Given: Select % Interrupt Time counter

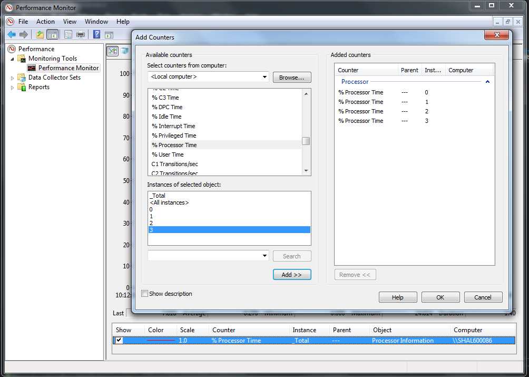Looking at the screenshot, I should [173, 126].
